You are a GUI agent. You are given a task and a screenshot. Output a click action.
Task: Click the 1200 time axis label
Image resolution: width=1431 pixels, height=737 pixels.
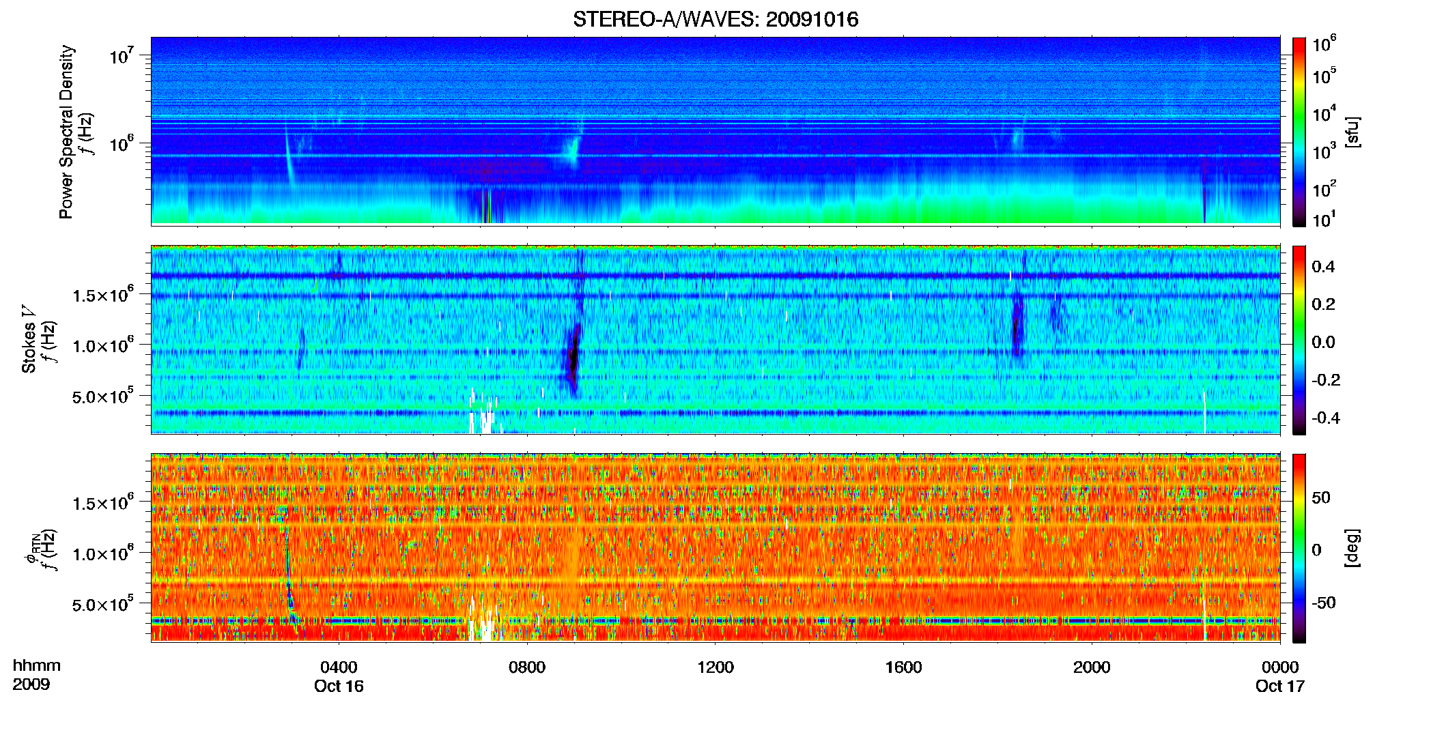click(715, 667)
